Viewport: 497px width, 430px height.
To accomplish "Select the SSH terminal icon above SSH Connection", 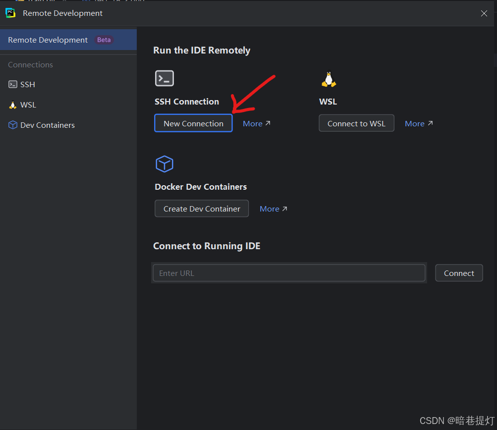I will (164, 78).
